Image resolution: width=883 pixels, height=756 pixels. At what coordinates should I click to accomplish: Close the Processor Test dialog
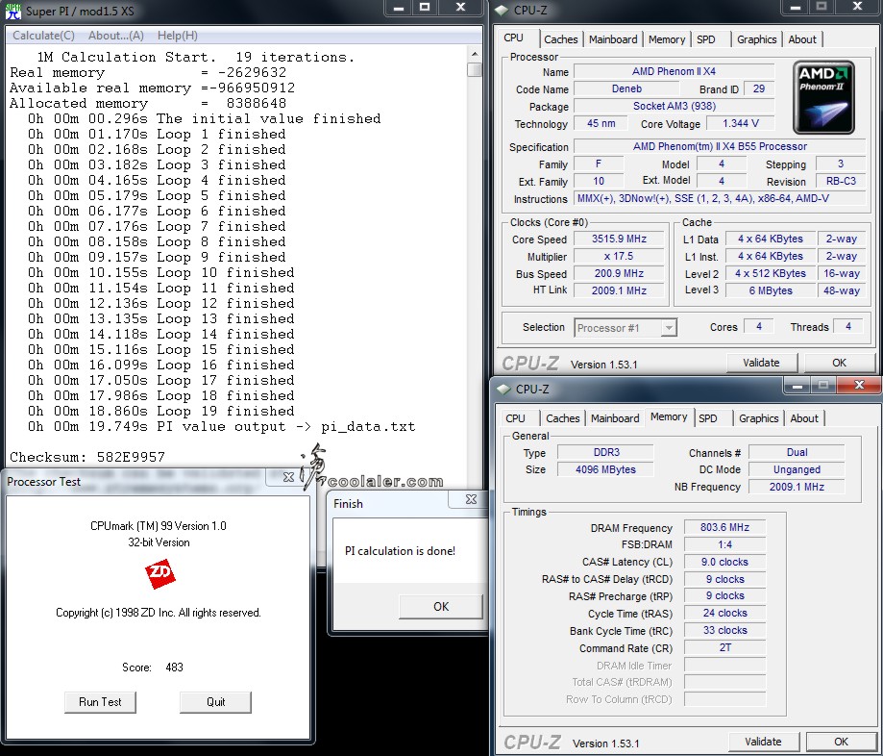pyautogui.click(x=288, y=477)
